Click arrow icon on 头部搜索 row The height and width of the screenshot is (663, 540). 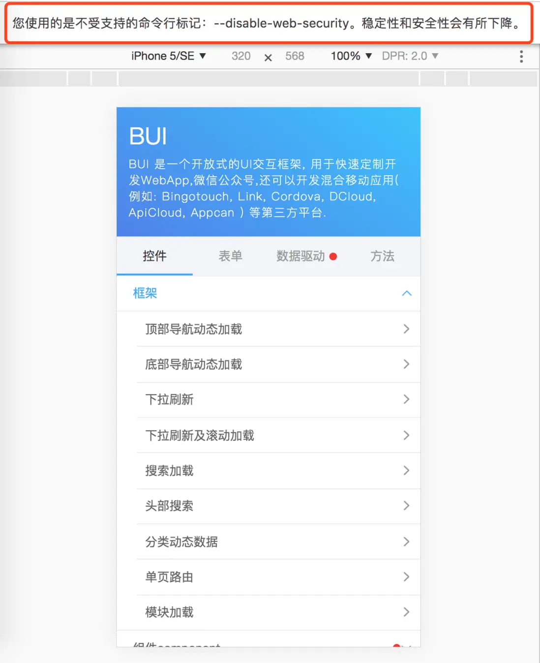(x=406, y=506)
